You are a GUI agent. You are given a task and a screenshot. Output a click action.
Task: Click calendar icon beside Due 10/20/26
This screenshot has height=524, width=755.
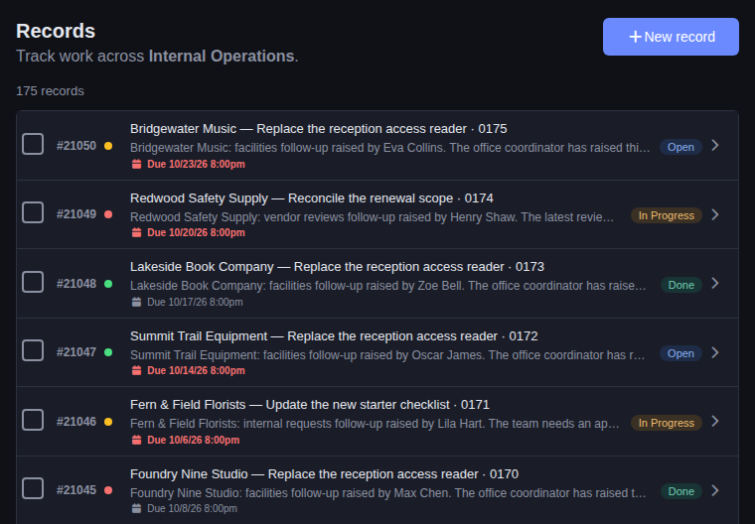click(x=137, y=233)
